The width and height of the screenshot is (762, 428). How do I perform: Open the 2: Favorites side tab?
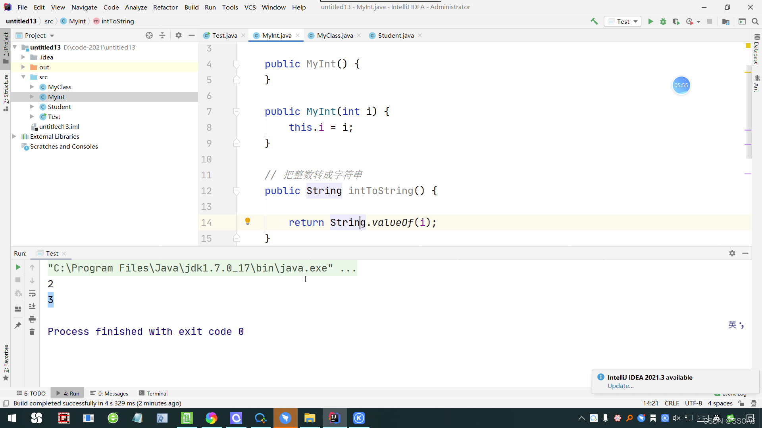[6, 362]
